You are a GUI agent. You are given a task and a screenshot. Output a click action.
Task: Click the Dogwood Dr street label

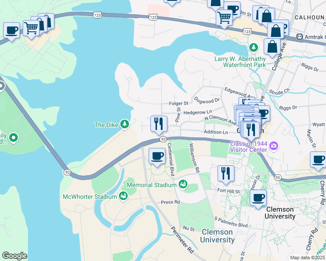(207, 100)
